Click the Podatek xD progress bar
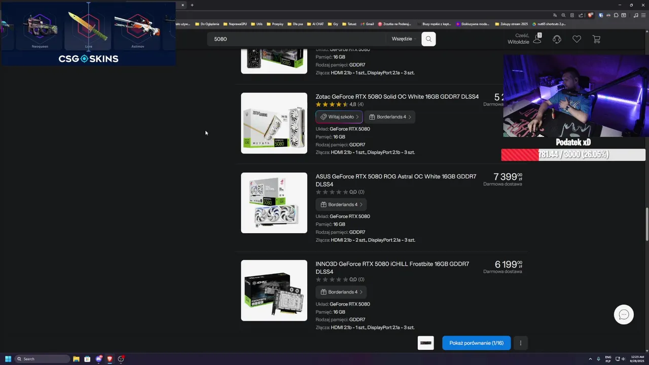This screenshot has width=649, height=365. [x=573, y=155]
